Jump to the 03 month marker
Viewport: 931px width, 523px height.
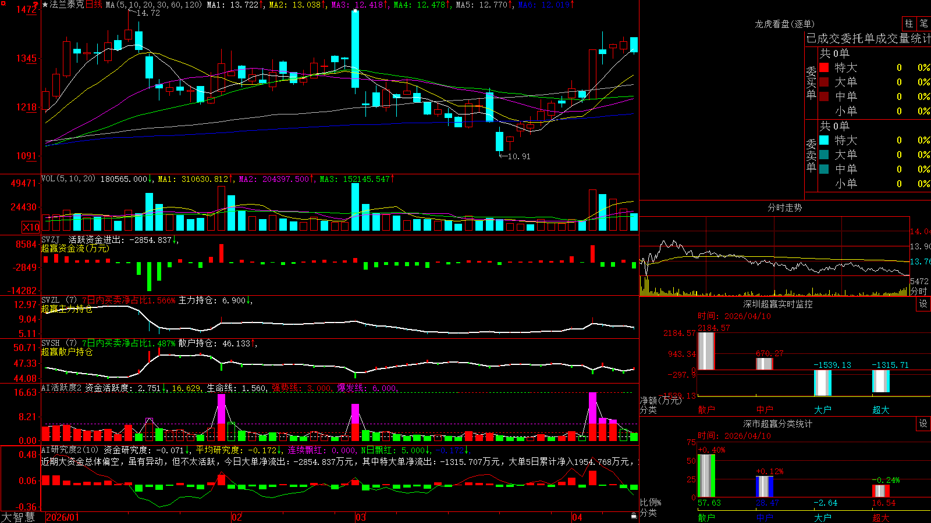point(361,517)
